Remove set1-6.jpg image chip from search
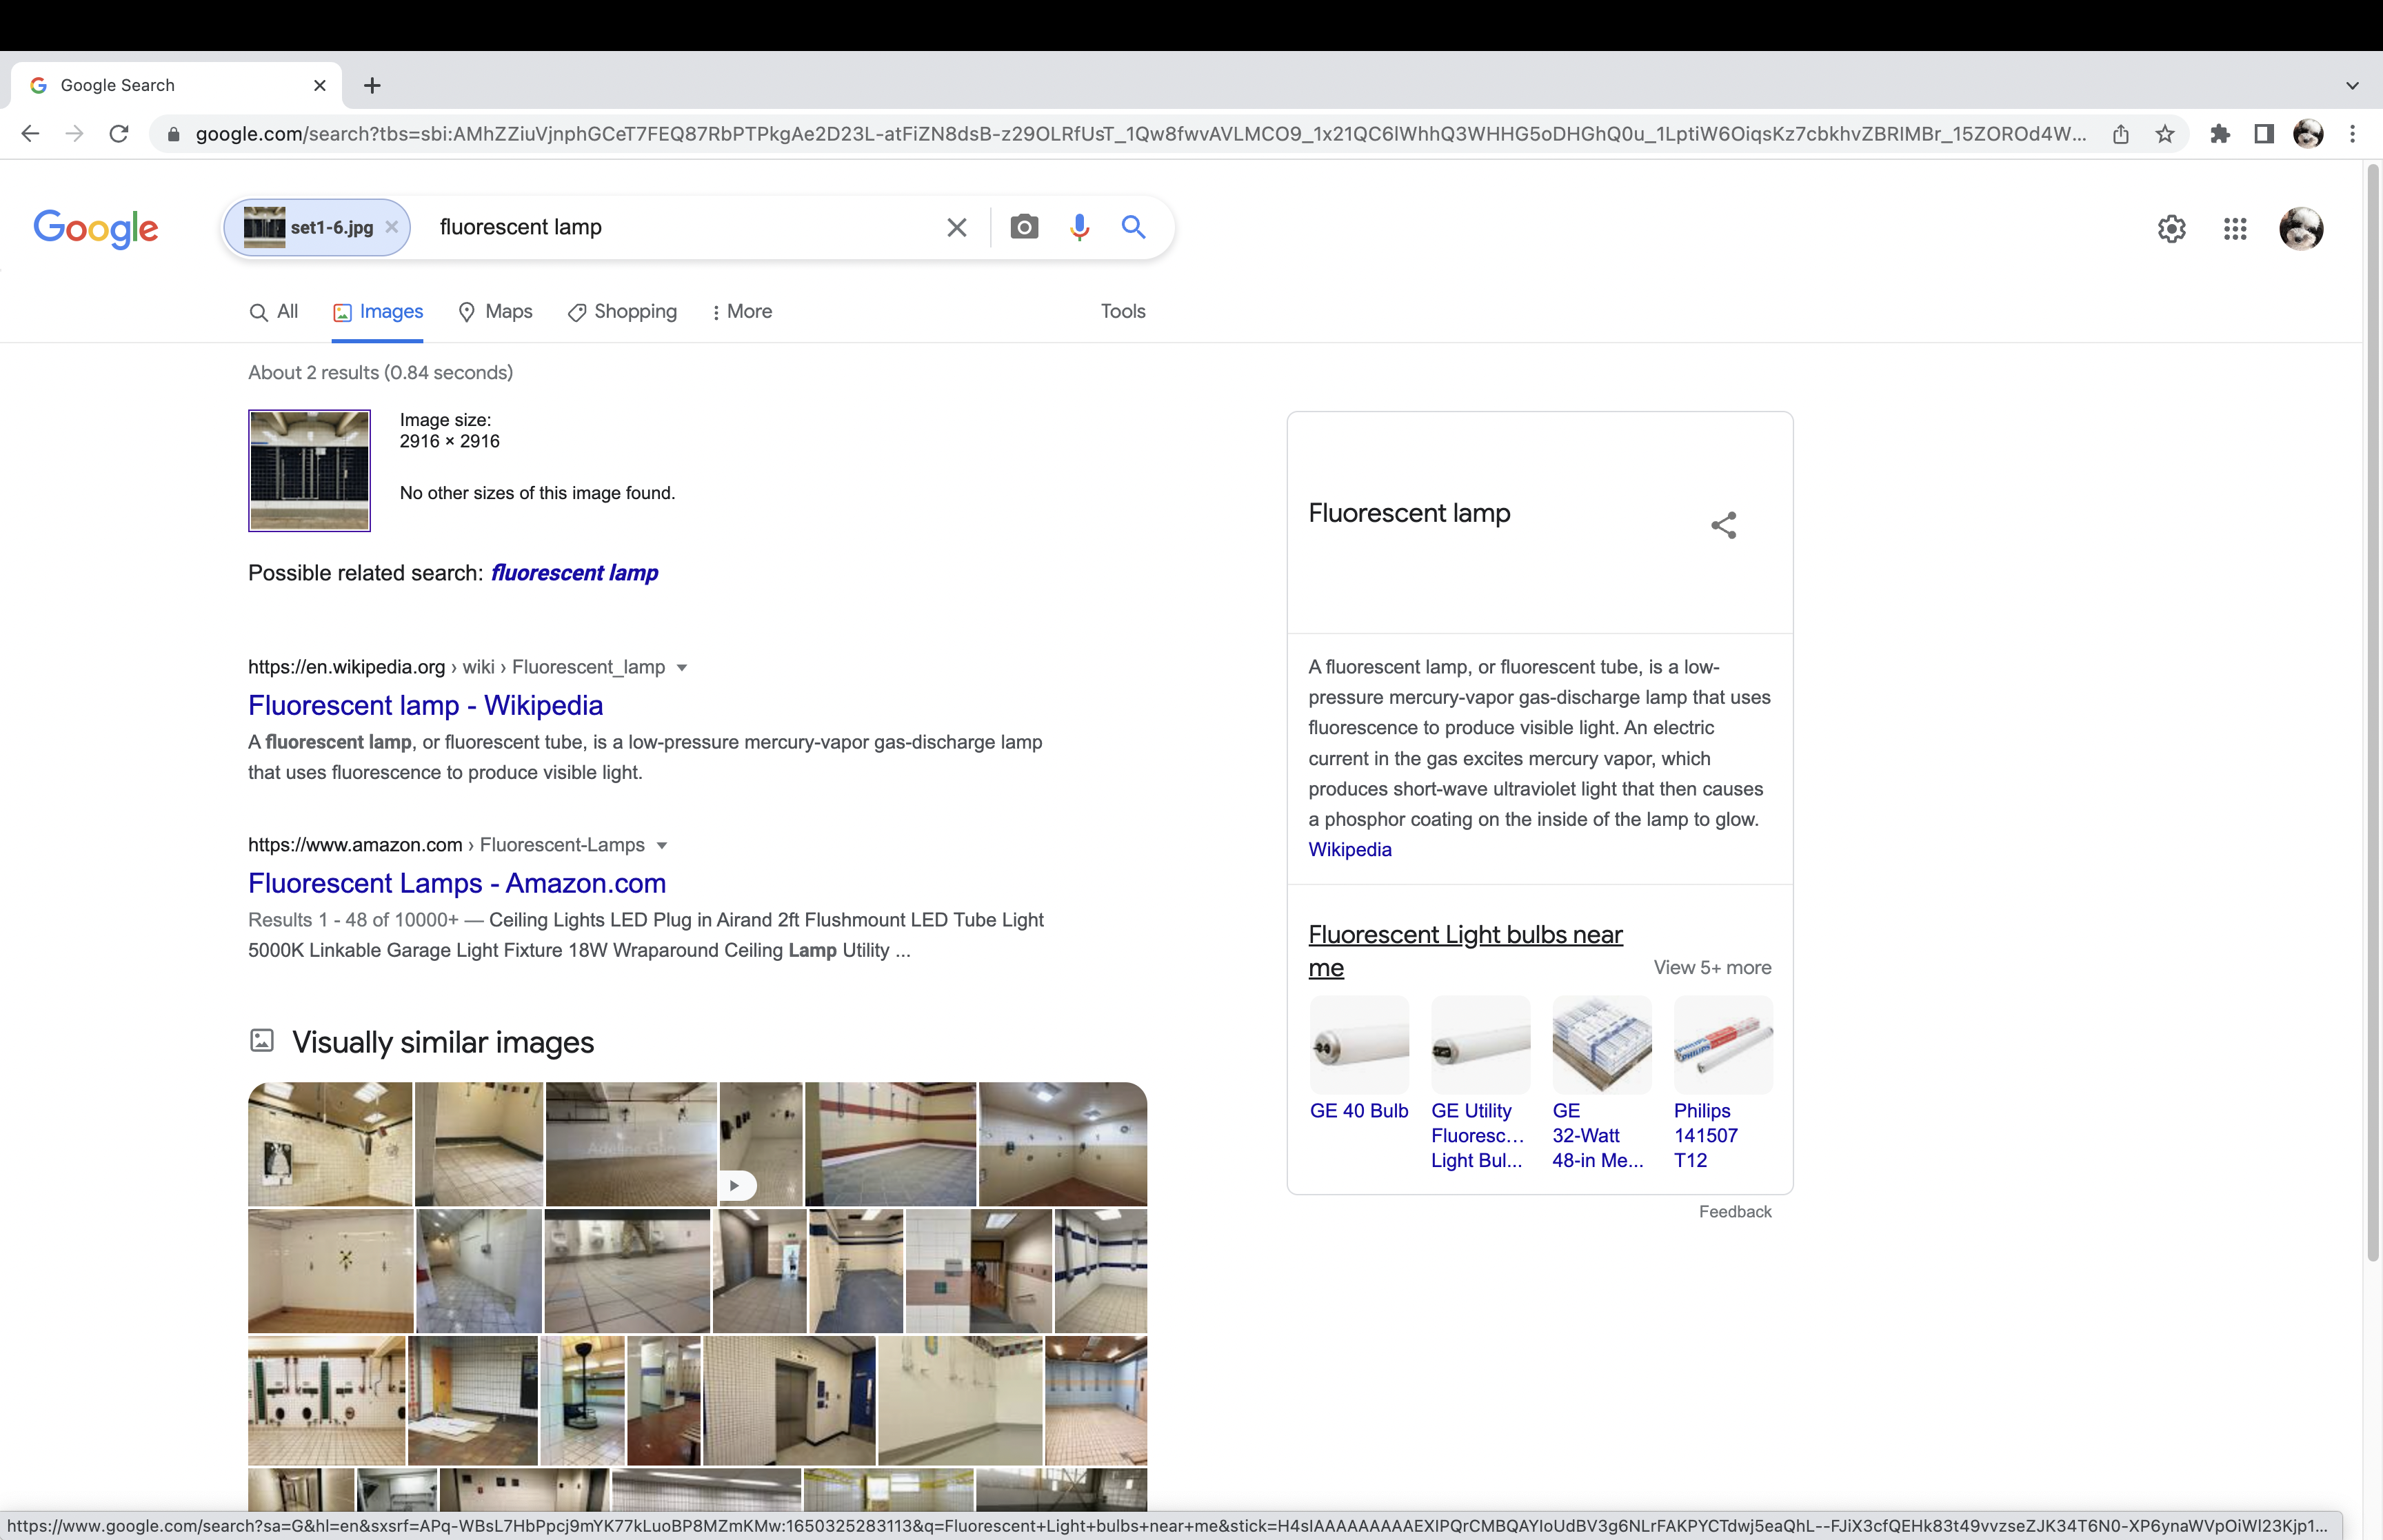 tap(392, 227)
